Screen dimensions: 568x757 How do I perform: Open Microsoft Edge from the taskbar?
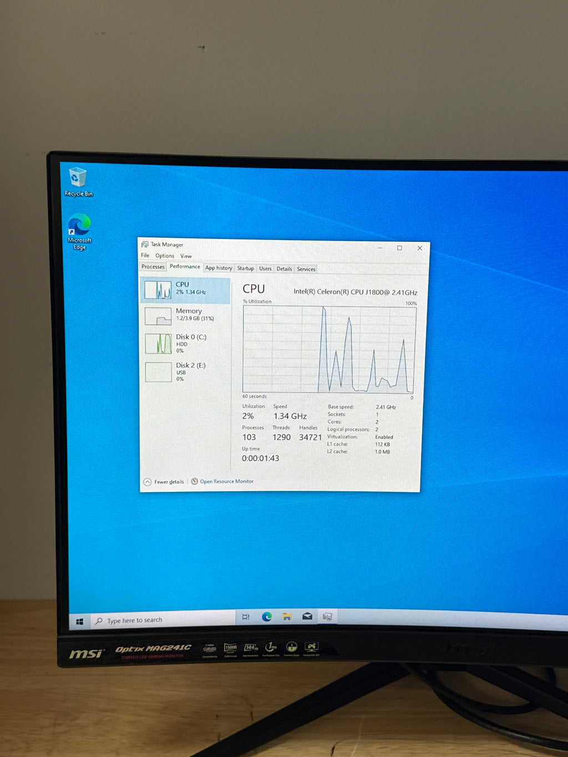[267, 617]
